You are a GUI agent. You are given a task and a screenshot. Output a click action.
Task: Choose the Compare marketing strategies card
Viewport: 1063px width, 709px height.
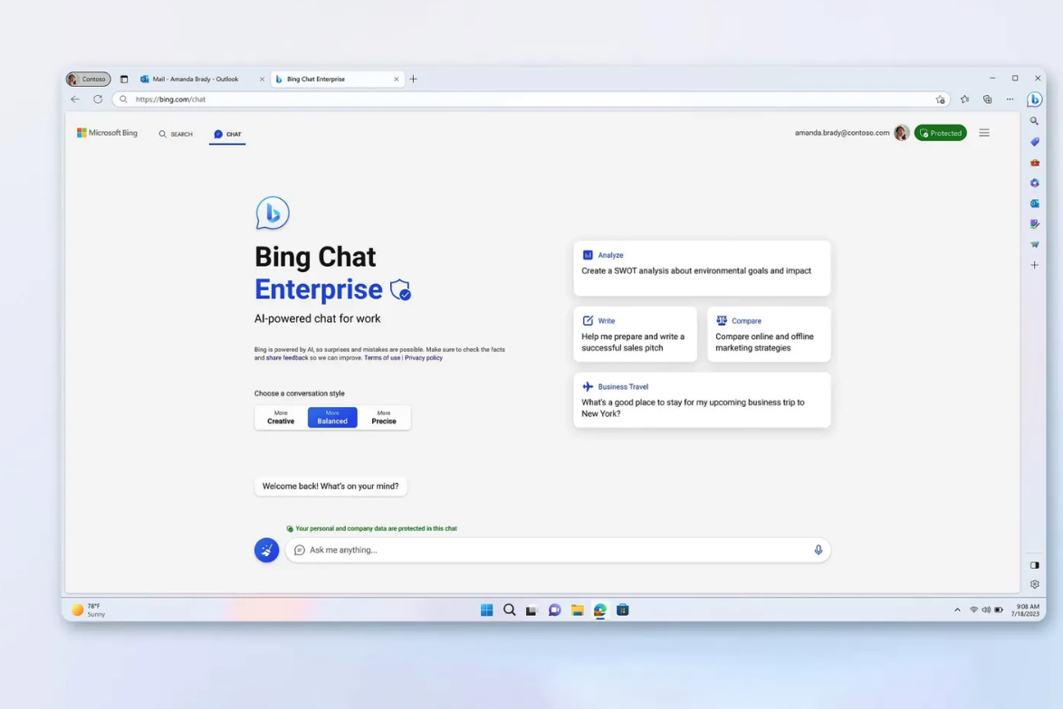(769, 334)
